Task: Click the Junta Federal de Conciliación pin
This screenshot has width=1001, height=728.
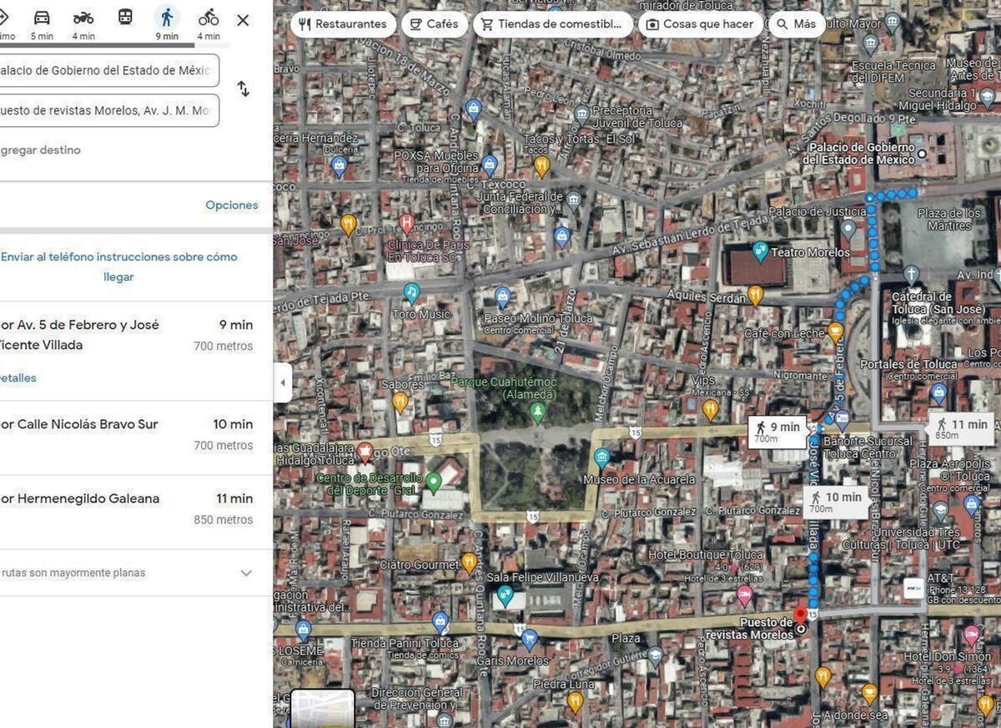Action: (x=573, y=200)
